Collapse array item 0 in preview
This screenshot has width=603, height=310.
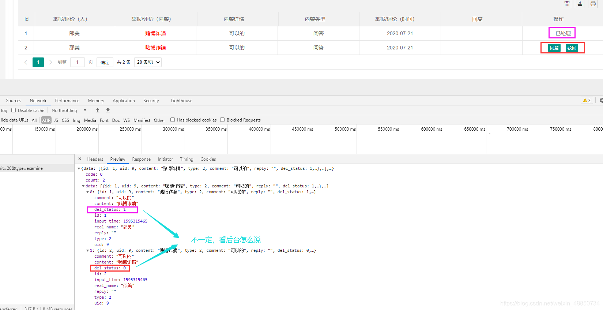88,192
